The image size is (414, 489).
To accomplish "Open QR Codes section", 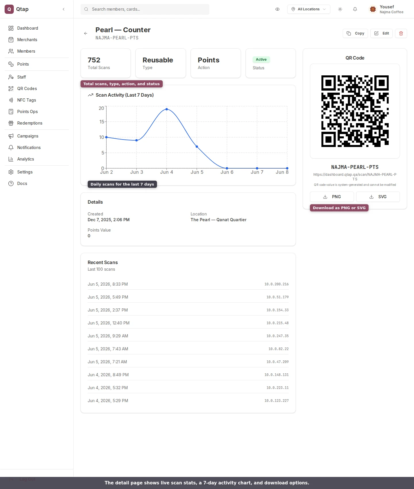I will 37,89.
